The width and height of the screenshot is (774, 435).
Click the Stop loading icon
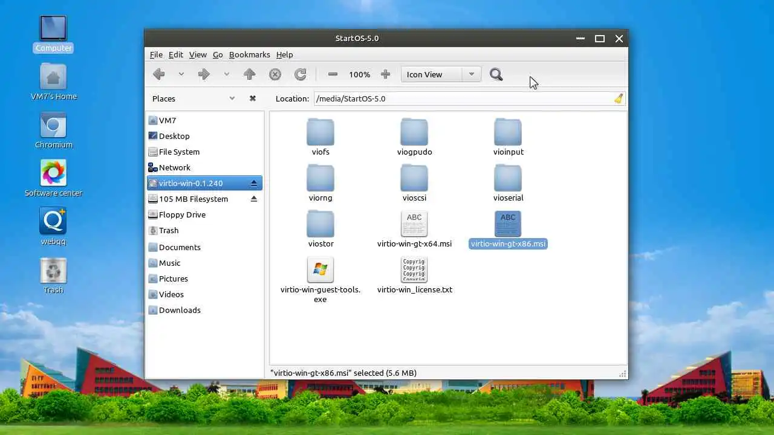275,74
